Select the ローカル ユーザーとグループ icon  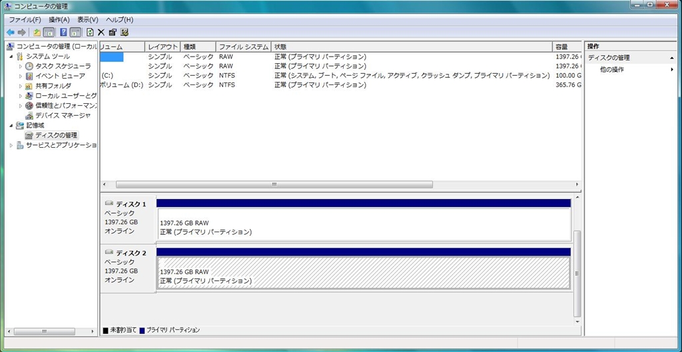coord(29,96)
